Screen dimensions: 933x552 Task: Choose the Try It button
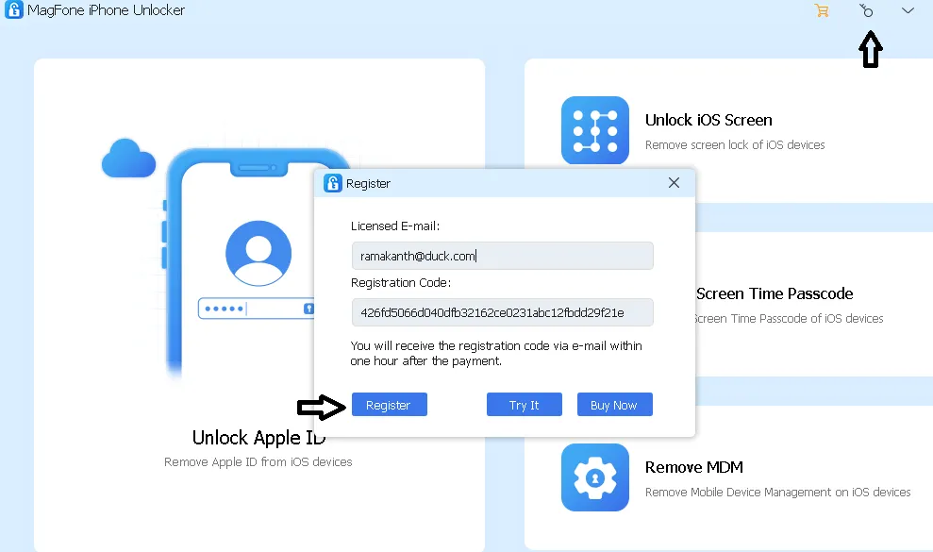(x=524, y=405)
